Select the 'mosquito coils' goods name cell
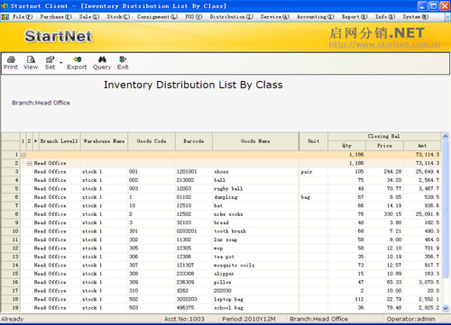The width and height of the screenshot is (451, 325). click(255, 266)
